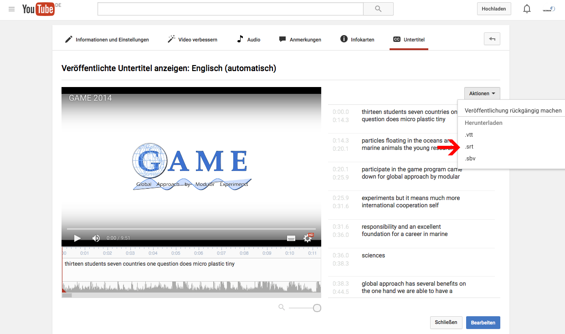Choose Veröffentlichung rückgängig machen
565x334 pixels.
coord(513,111)
